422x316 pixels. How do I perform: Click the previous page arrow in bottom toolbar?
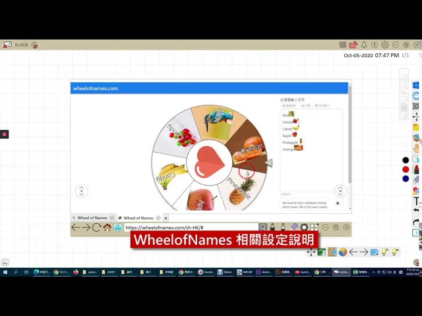(353, 252)
